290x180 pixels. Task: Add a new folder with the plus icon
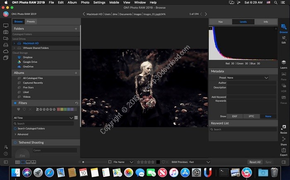click(76, 29)
